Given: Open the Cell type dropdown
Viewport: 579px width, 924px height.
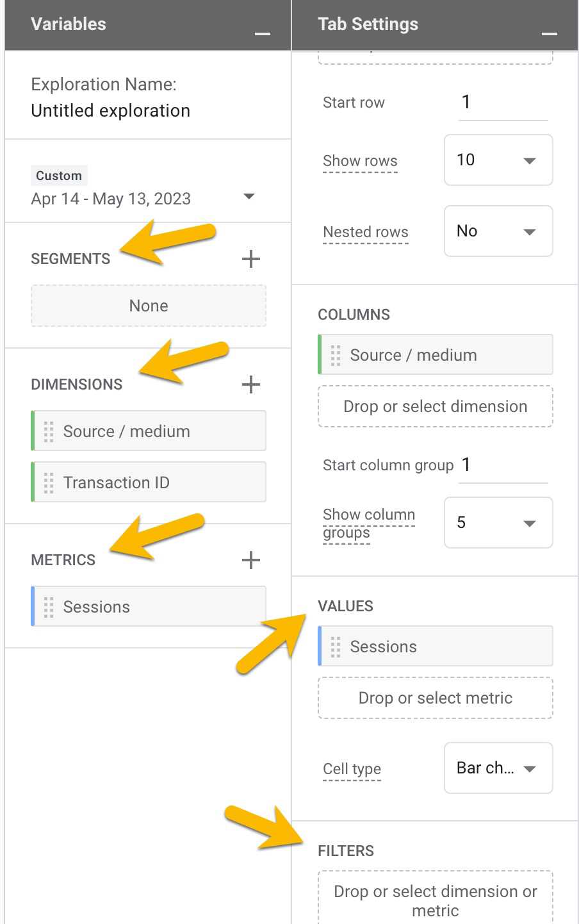Looking at the screenshot, I should coord(498,768).
